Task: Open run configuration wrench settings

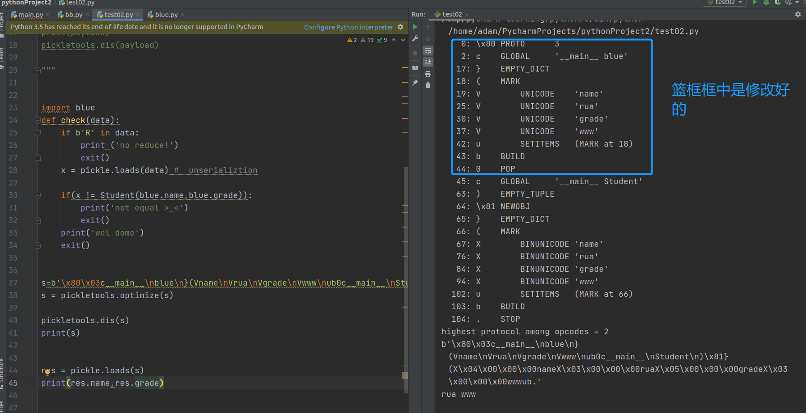Action: click(416, 39)
